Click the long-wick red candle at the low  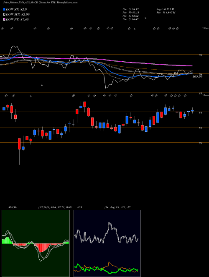point(19,144)
